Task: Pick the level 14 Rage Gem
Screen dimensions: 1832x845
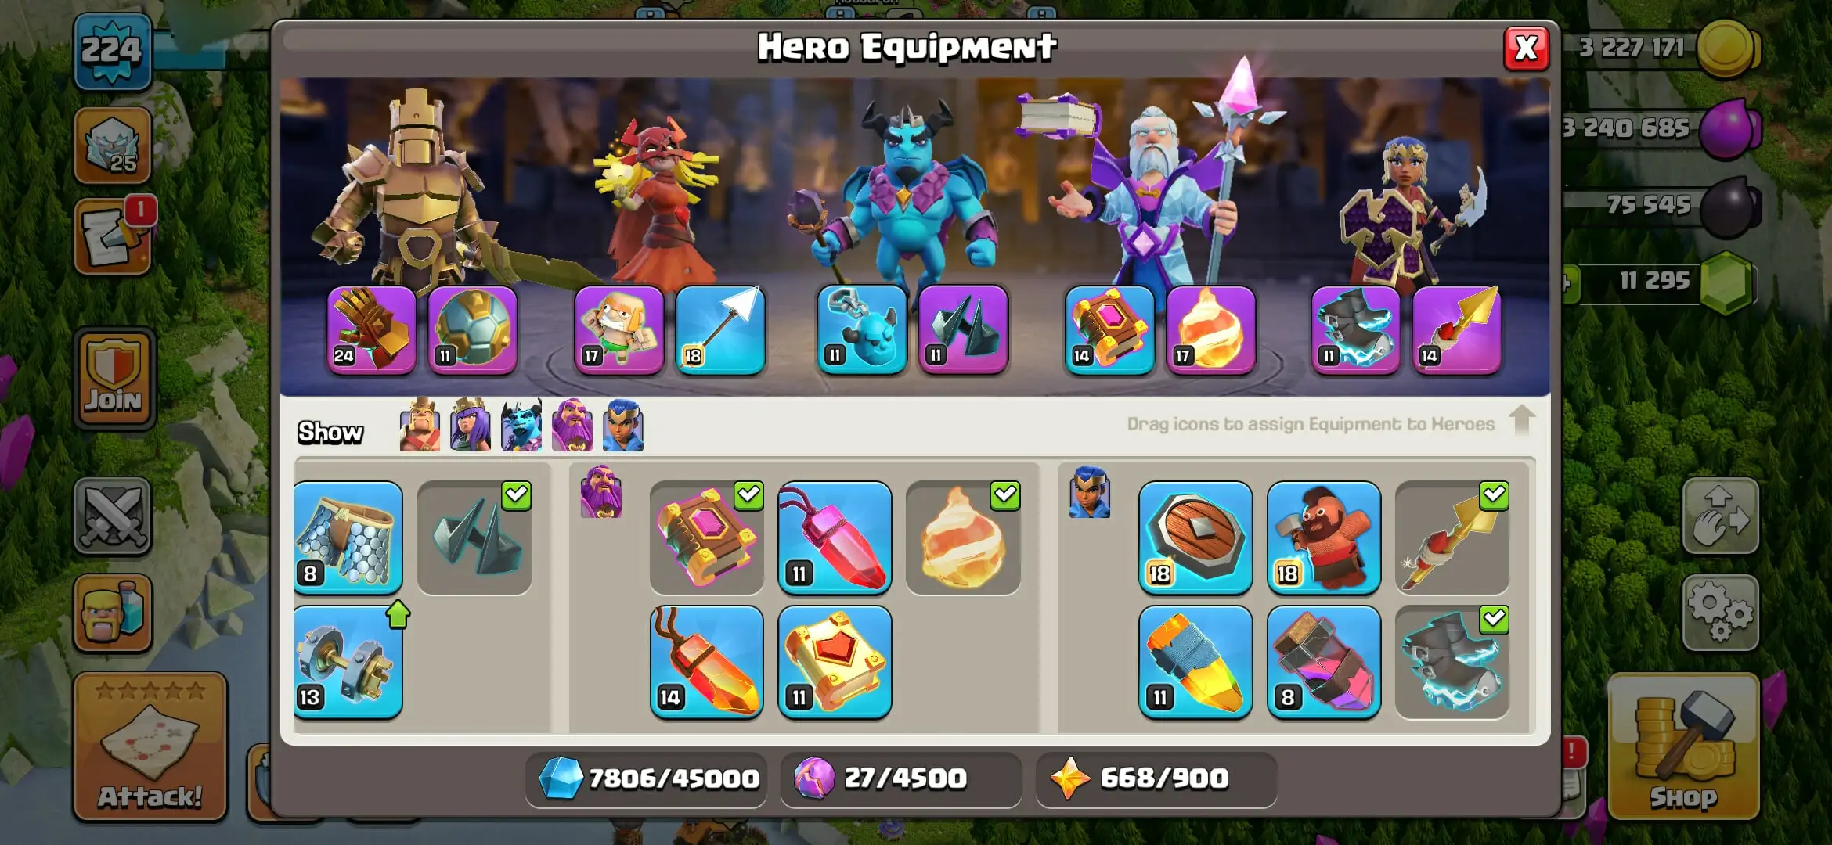Action: tap(706, 662)
